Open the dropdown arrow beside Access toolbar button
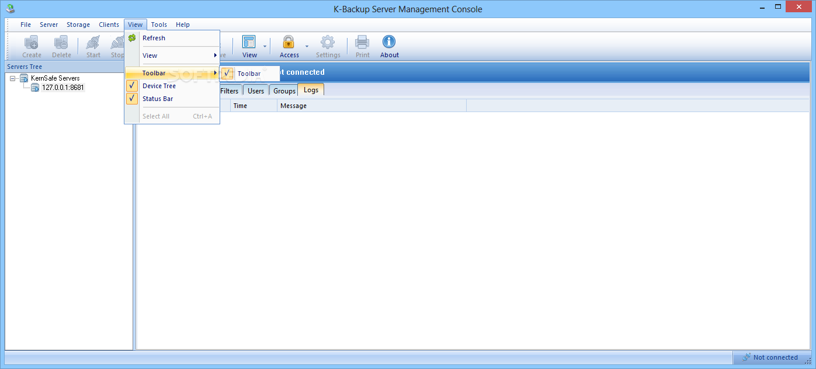Screen dimensions: 816x369 (307, 47)
